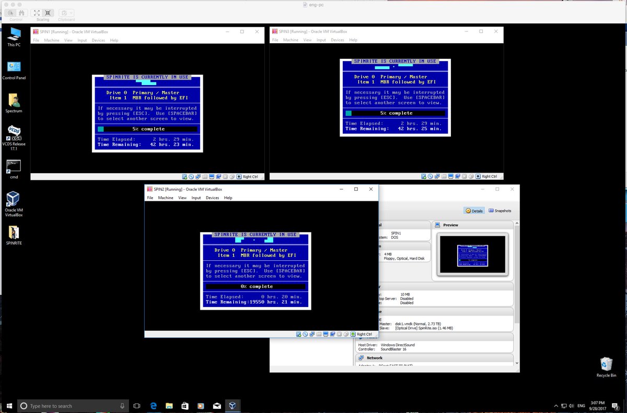Click network indicator in SPIN2 status bar

(312, 334)
